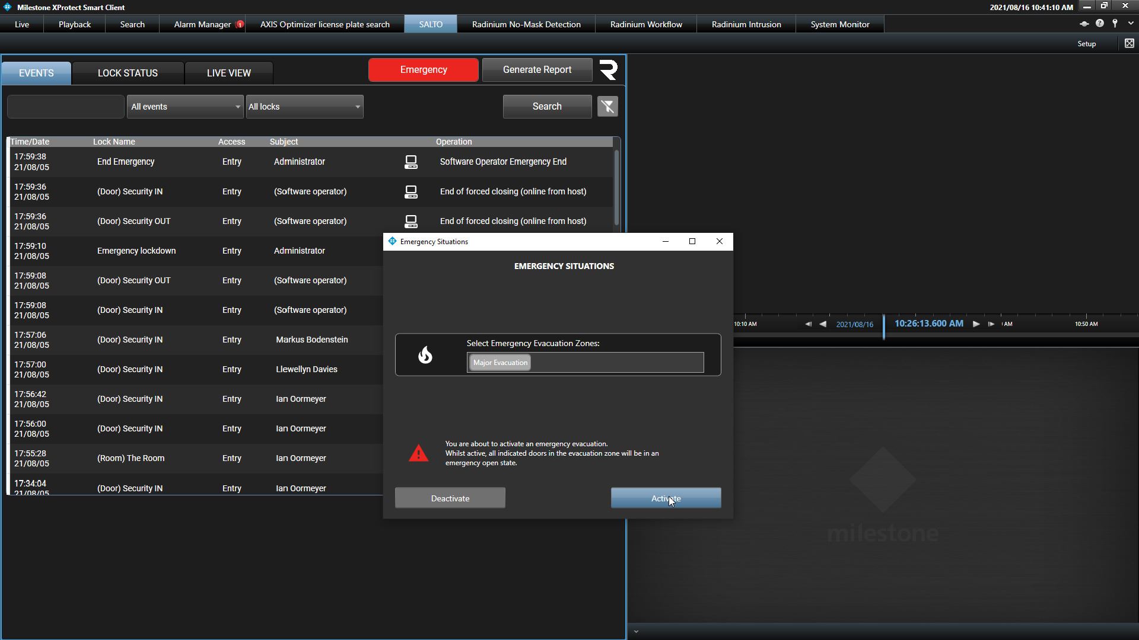This screenshot has width=1139, height=640.
Task: Open the Setup mode
Action: pyautogui.click(x=1087, y=43)
